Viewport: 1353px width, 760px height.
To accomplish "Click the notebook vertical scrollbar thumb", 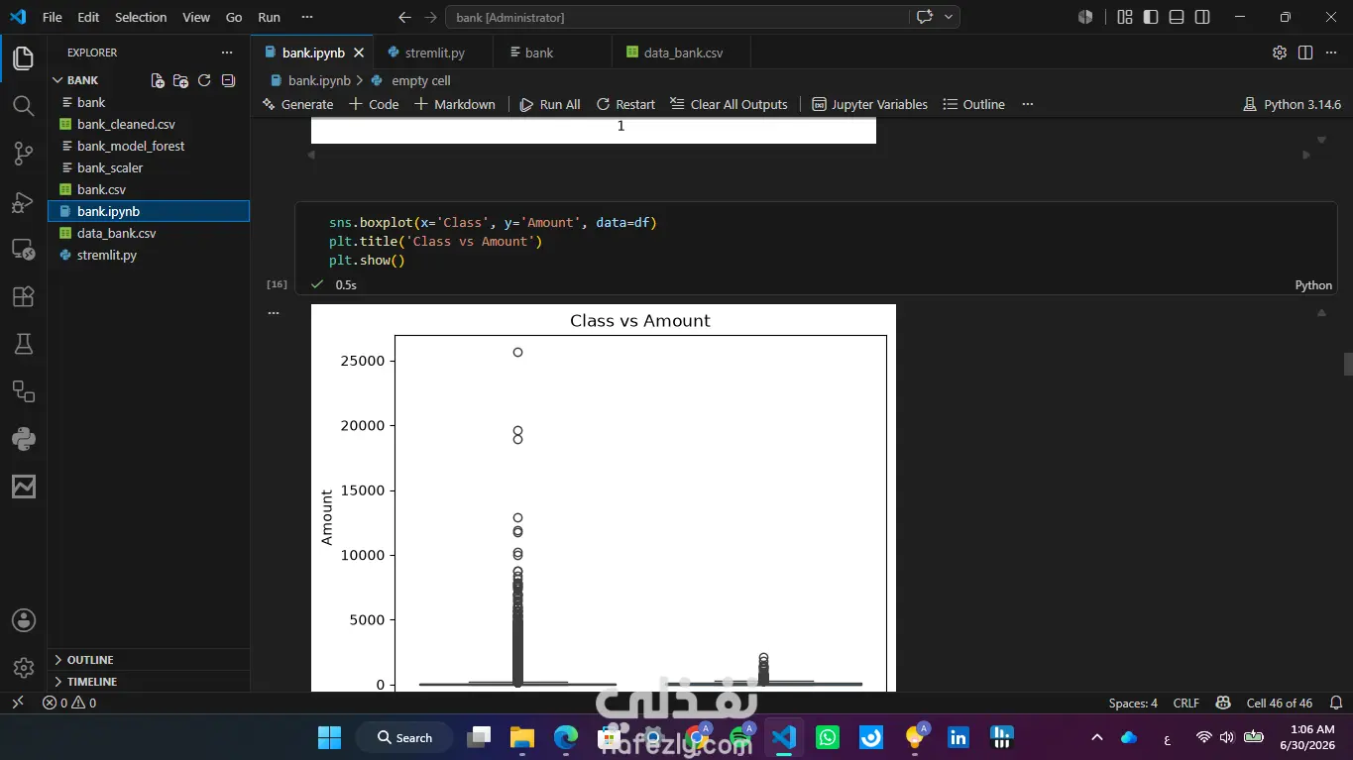I will [1348, 364].
